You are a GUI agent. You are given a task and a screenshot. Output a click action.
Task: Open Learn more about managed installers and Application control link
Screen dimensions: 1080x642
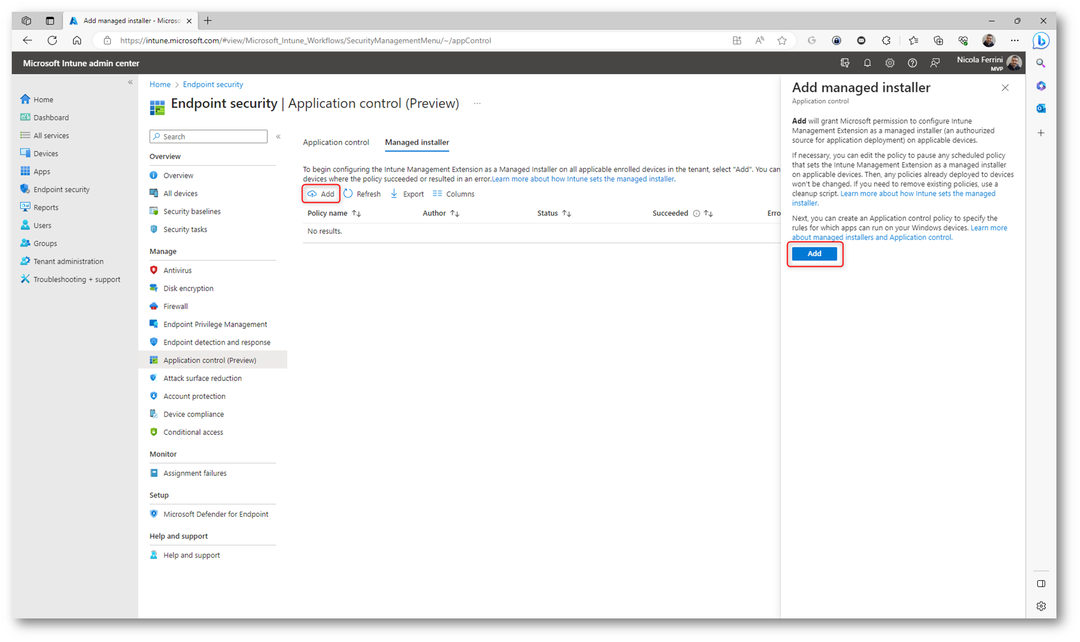[899, 233]
